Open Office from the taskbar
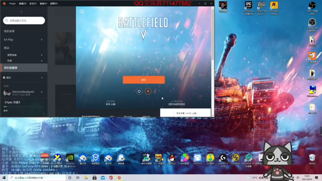This screenshot has width=322, height=181. (111, 178)
